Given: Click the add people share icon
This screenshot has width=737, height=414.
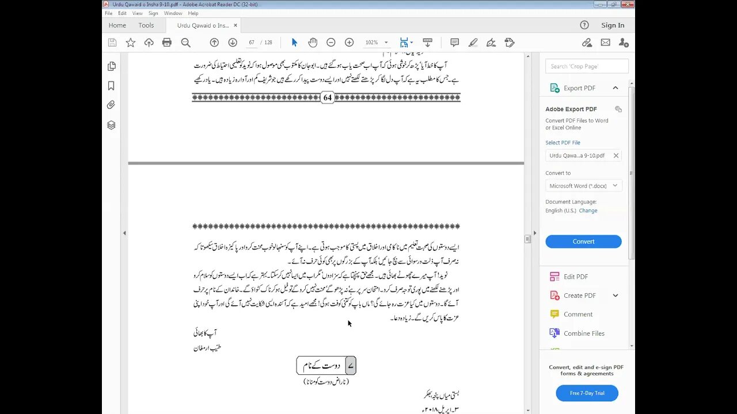Looking at the screenshot, I should tap(624, 43).
